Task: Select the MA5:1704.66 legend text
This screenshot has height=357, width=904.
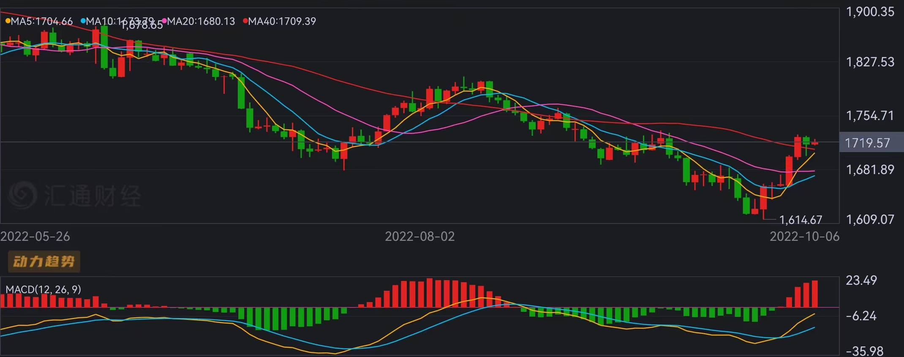Action: pyautogui.click(x=41, y=21)
